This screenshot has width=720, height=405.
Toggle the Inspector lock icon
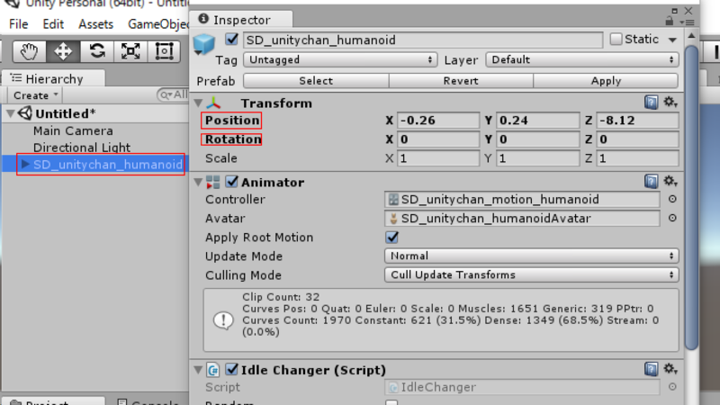coord(670,21)
